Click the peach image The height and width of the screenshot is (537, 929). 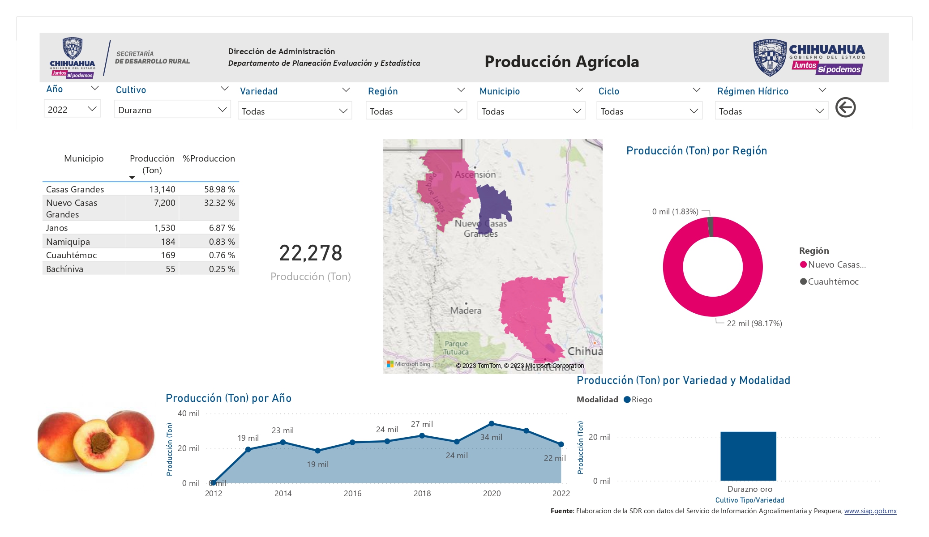(97, 441)
